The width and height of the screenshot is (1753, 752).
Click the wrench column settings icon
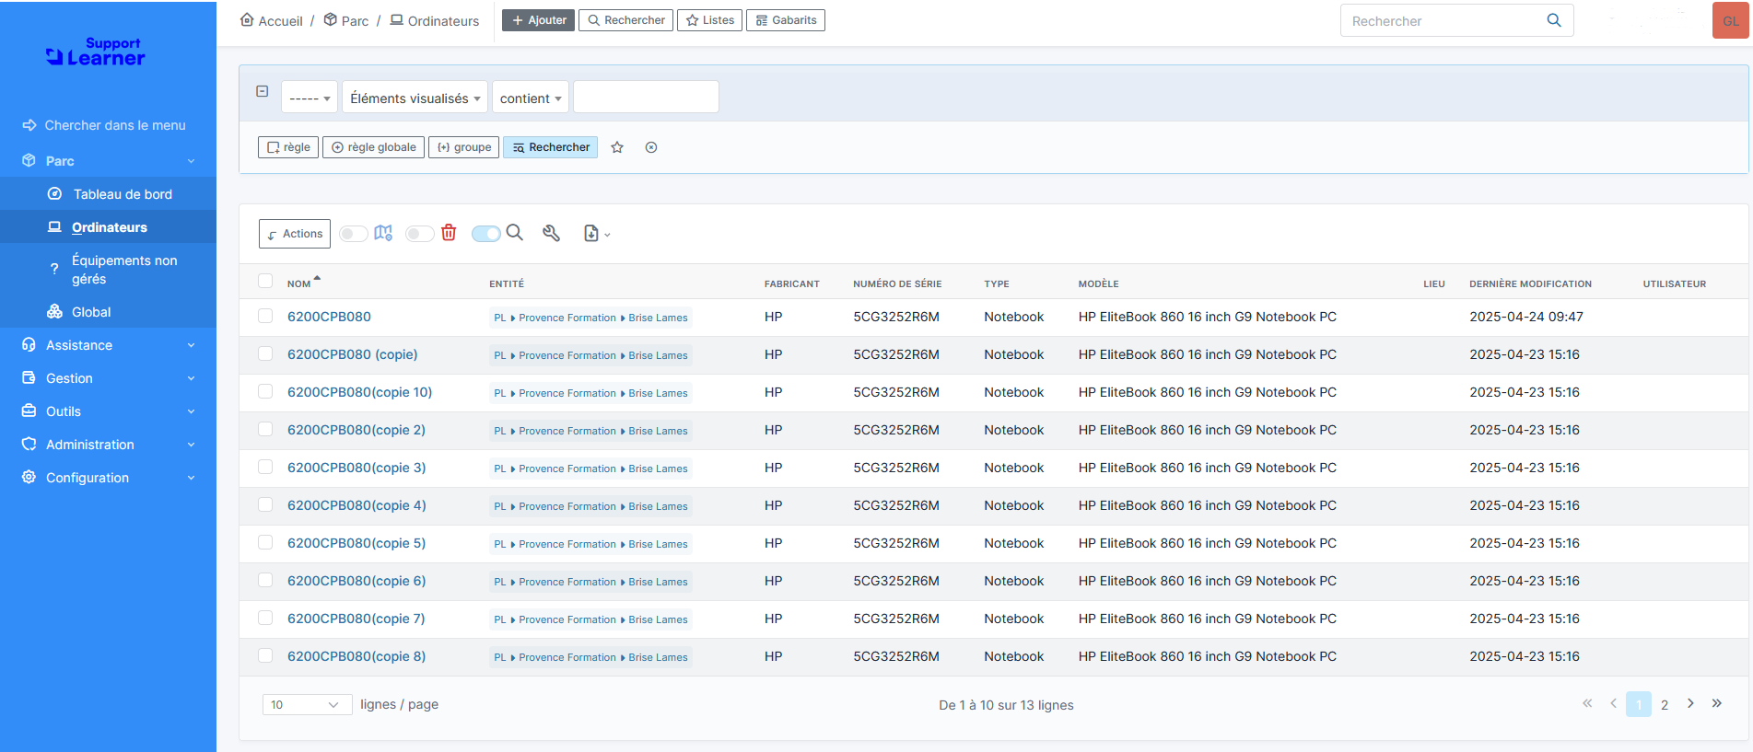(551, 233)
